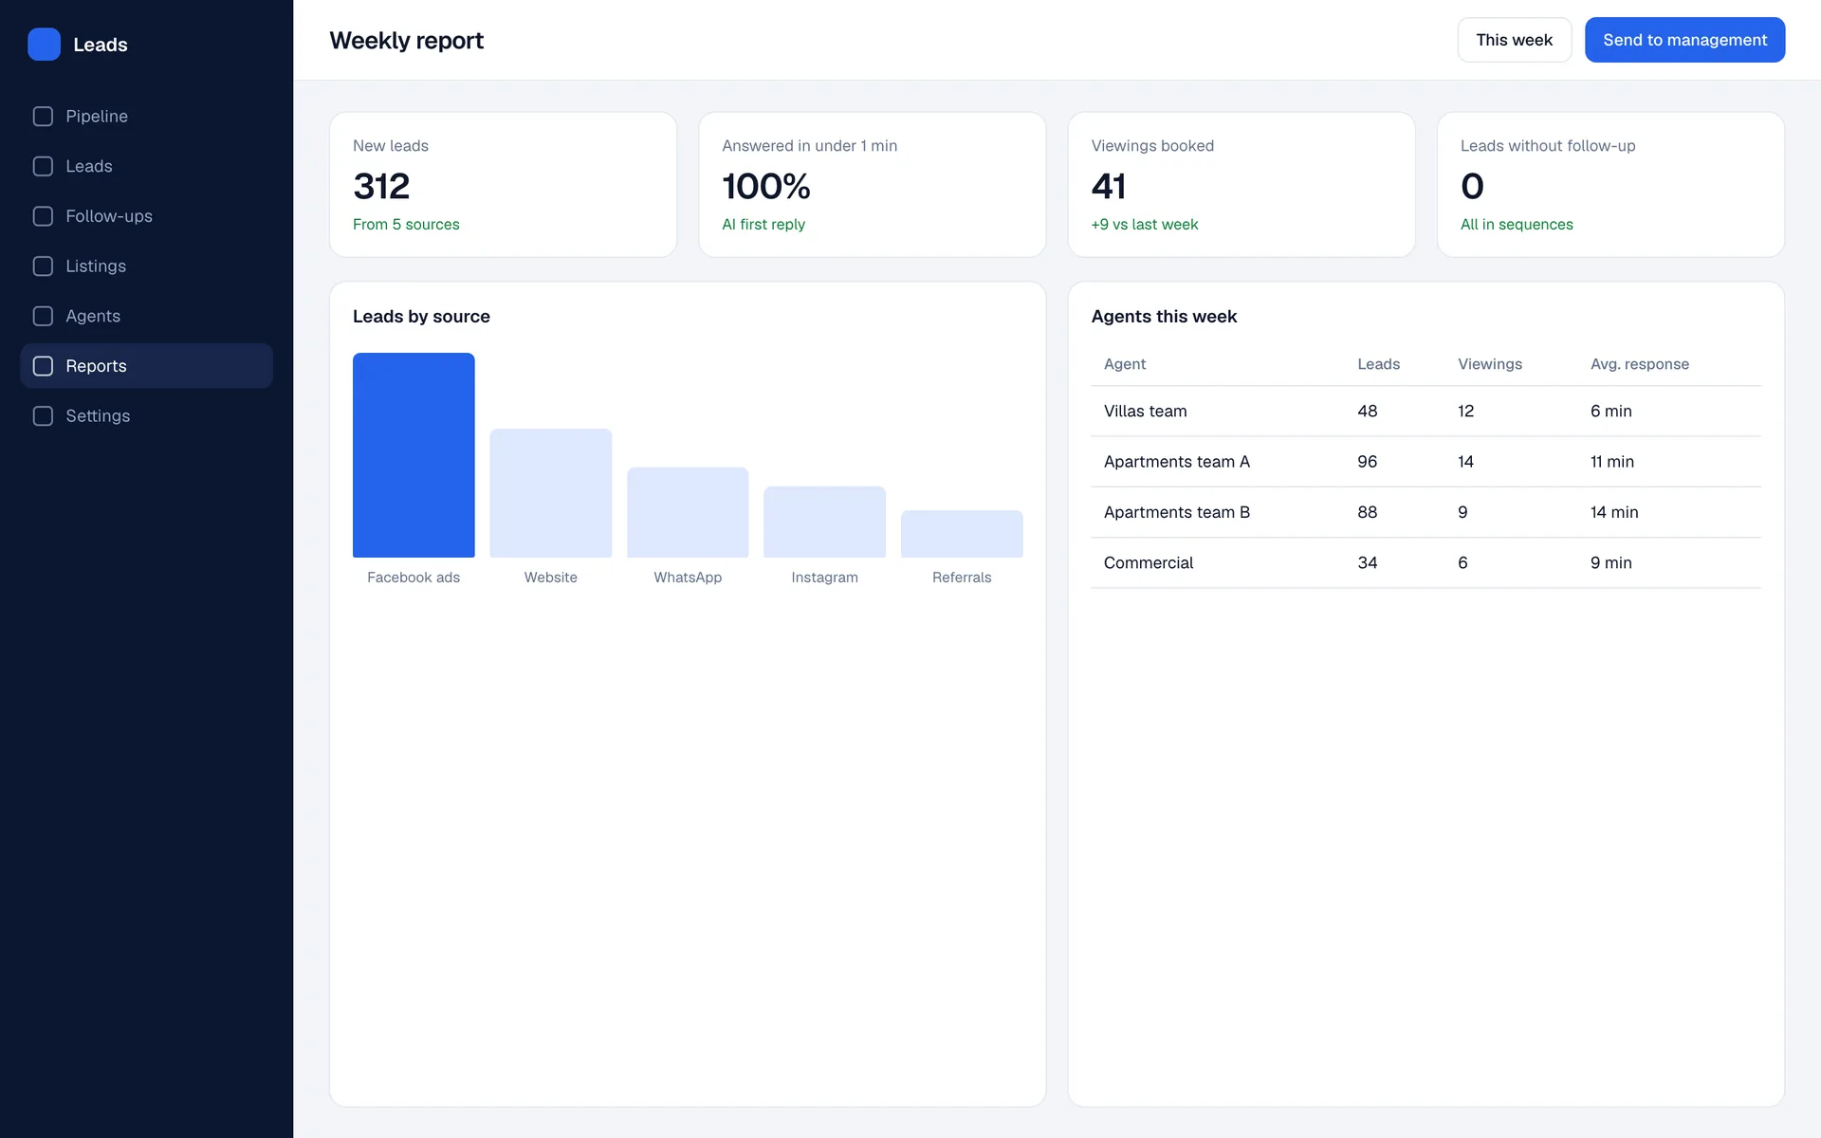Select Apartments team A row name
The height and width of the screenshot is (1138, 1821).
coord(1176,462)
